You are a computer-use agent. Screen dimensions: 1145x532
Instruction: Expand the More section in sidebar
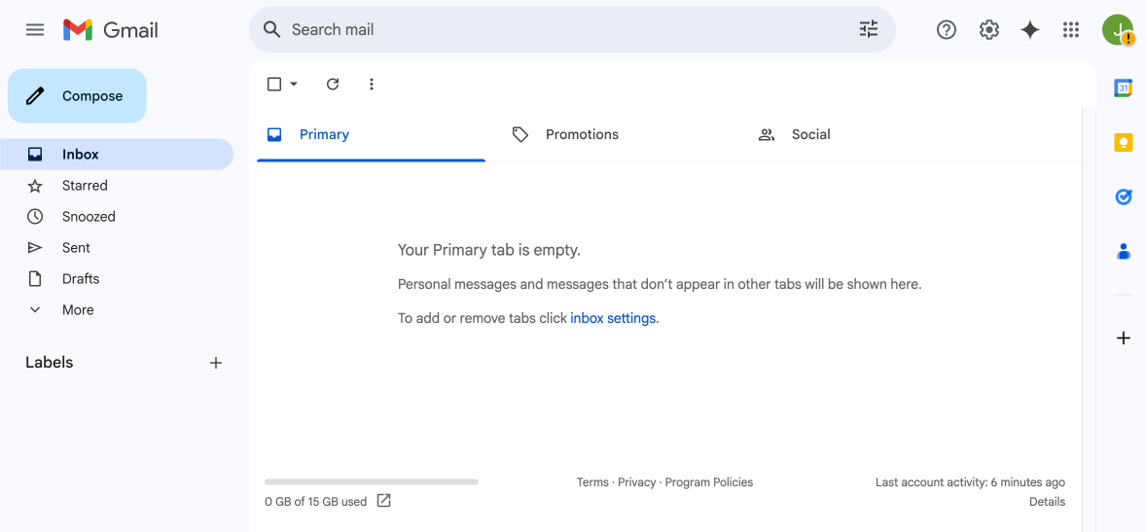(78, 310)
